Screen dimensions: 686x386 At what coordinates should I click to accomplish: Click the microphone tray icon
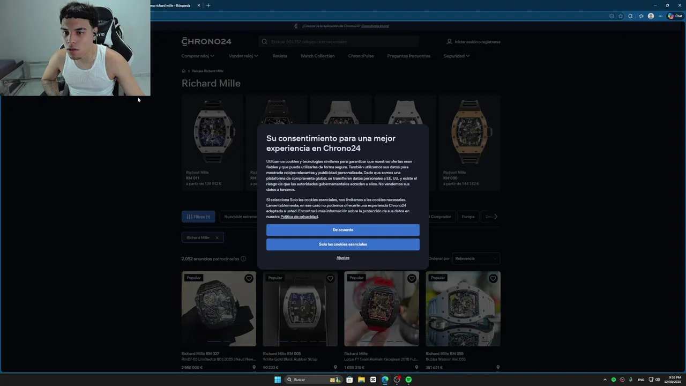(x=631, y=380)
